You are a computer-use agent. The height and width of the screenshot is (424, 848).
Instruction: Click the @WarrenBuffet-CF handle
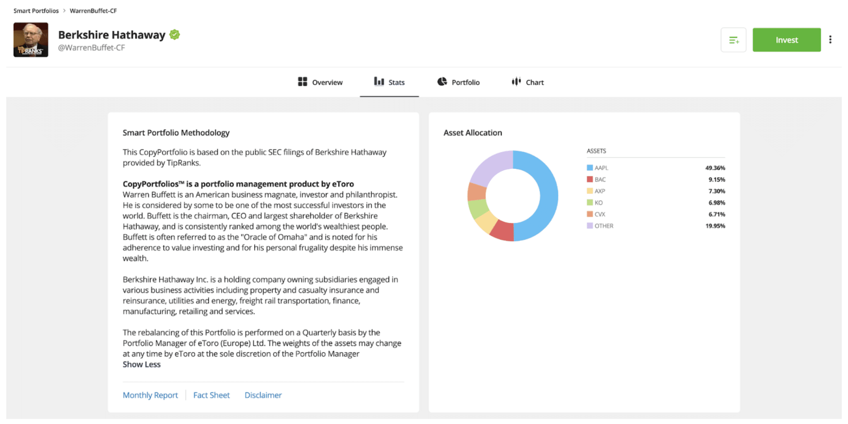coord(92,48)
